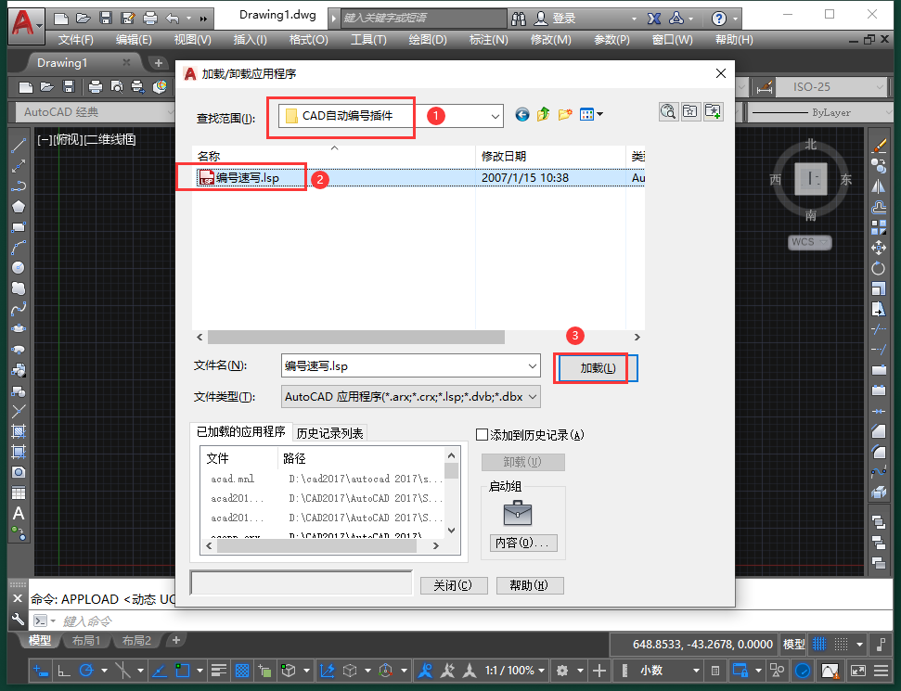Select the Circle draw tool

[19, 268]
